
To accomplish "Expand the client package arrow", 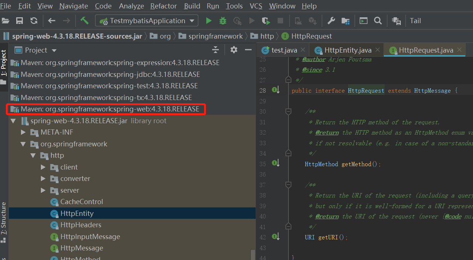I will 43,167.
